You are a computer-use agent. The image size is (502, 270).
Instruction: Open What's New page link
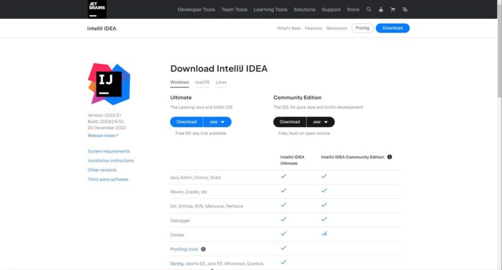pos(289,28)
